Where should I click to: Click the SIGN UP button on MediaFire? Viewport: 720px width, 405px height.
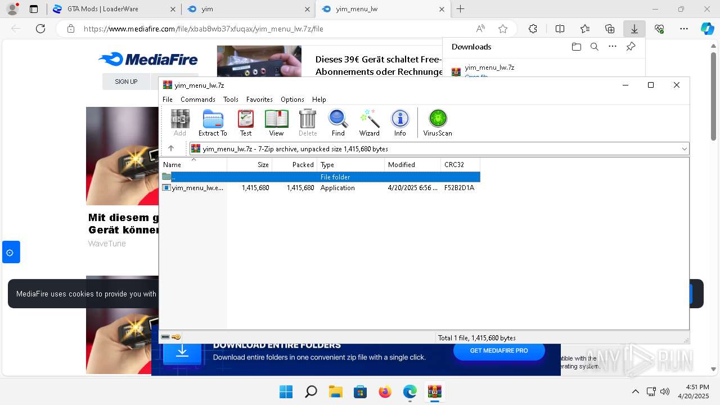126,82
